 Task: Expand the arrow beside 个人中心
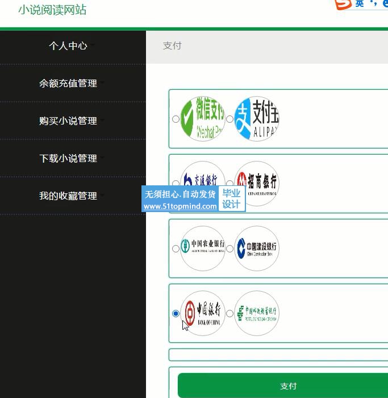point(92,45)
